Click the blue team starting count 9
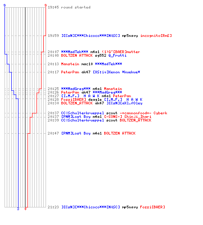Screen dimensions: 203x225 click(5, 5)
